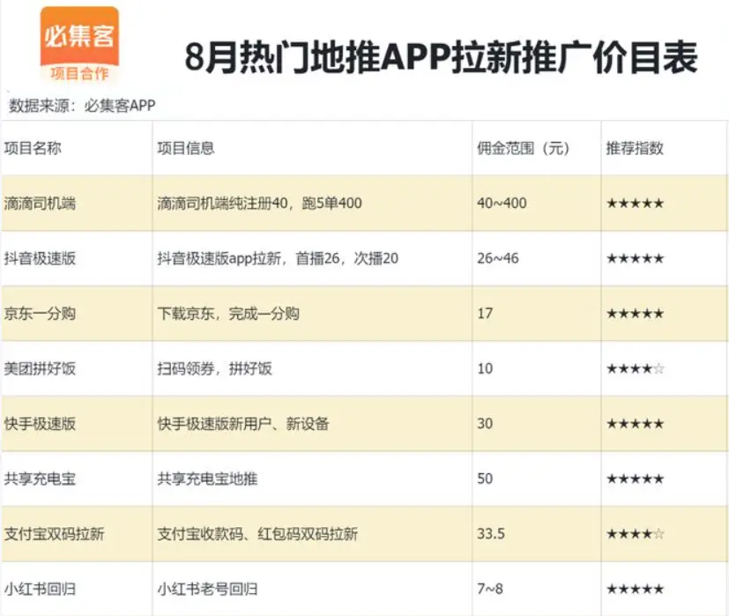Screen dimensions: 729x616
Task: Click 抖音极速版app拉新，首播26，次播20
Action: [x=278, y=258]
